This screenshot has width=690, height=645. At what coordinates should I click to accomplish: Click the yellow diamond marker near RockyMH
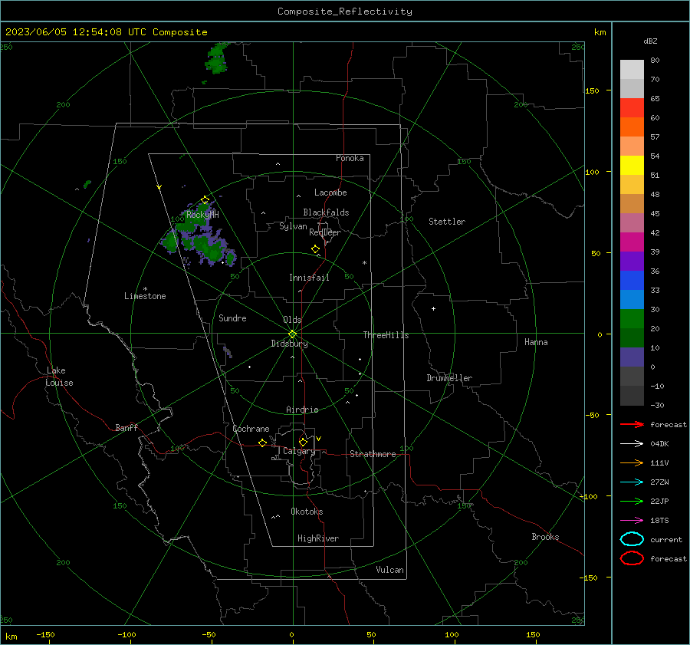click(205, 200)
